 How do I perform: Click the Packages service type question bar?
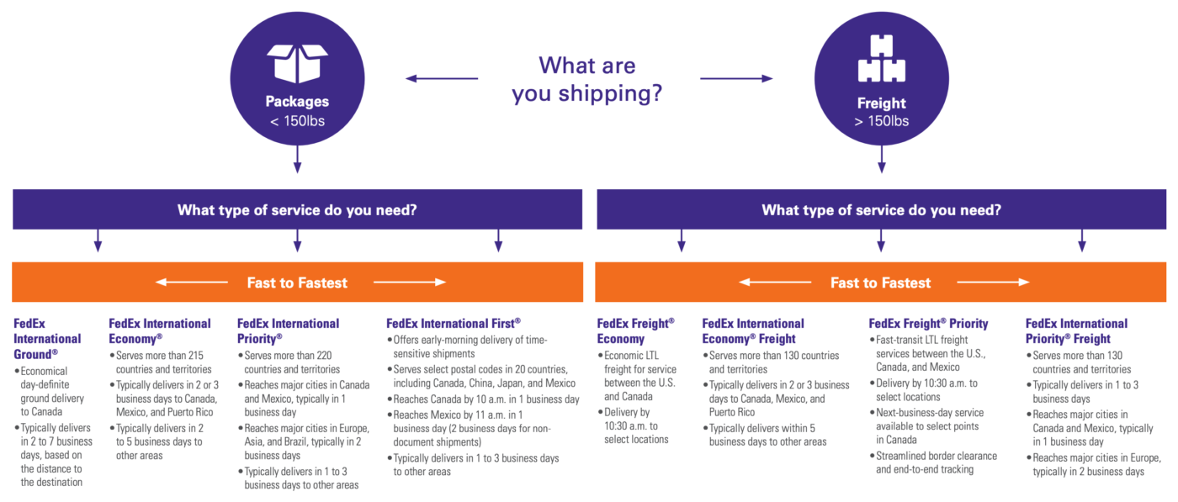(296, 209)
